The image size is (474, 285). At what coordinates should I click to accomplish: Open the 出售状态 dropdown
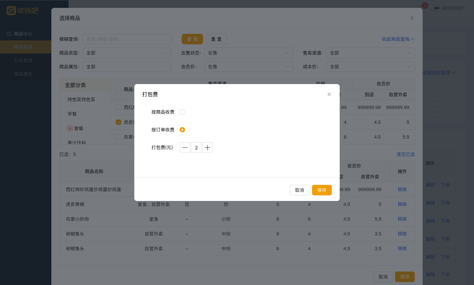[x=249, y=53]
